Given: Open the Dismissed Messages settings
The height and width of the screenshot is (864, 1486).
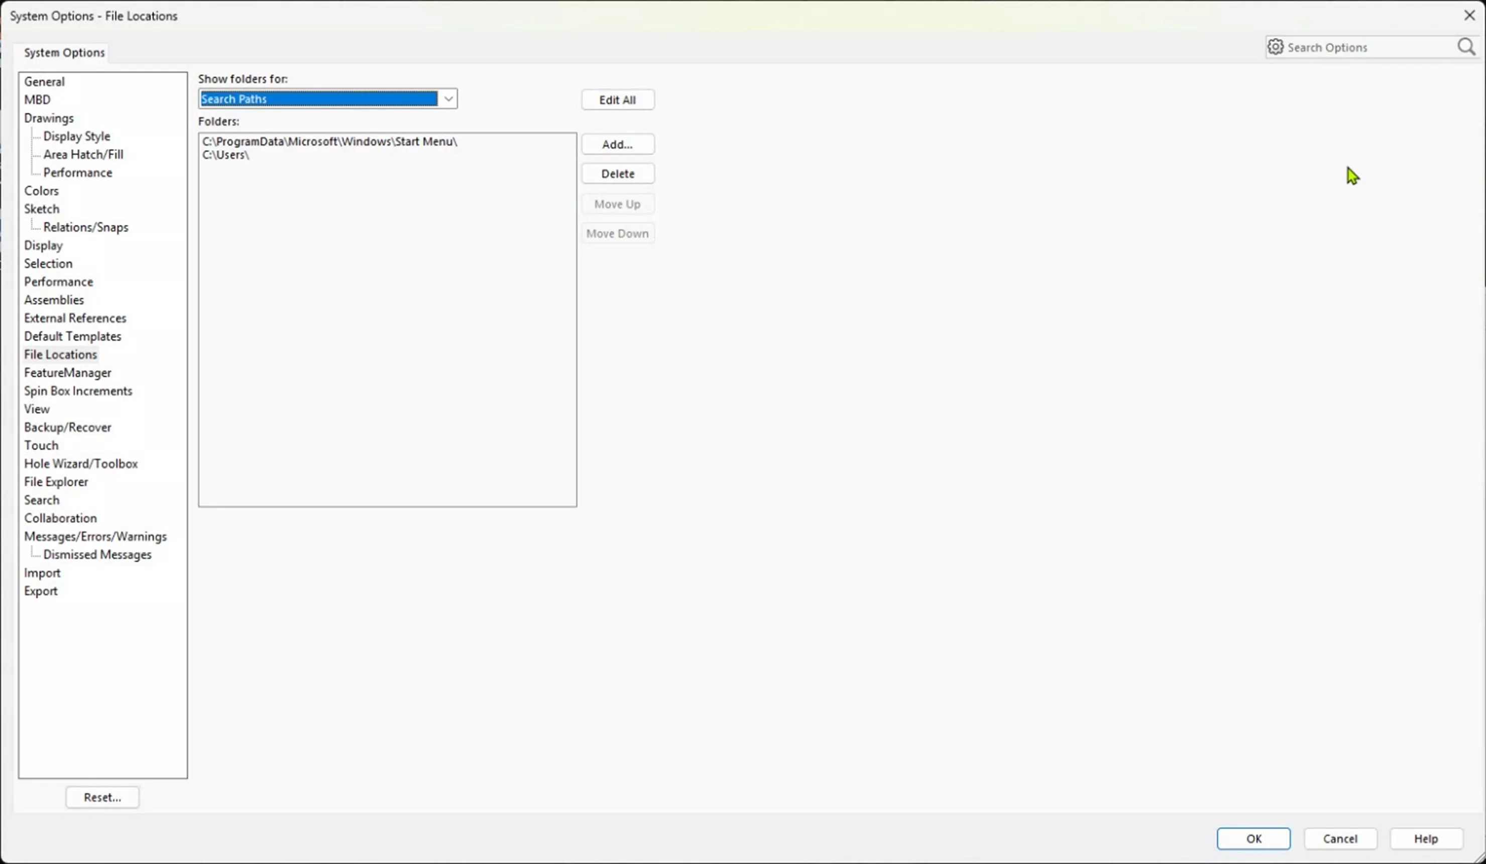Looking at the screenshot, I should tap(97, 554).
